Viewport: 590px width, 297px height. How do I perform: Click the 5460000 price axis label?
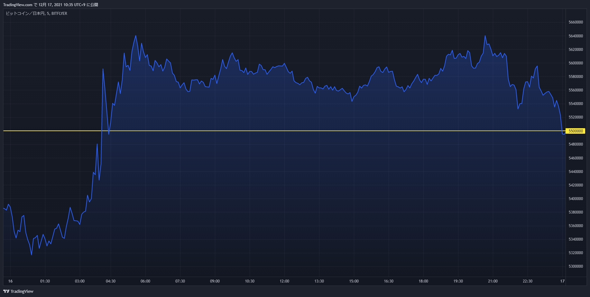tap(576, 158)
